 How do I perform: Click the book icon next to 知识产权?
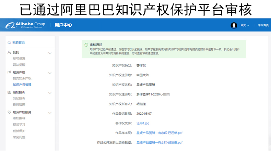coord(9,72)
